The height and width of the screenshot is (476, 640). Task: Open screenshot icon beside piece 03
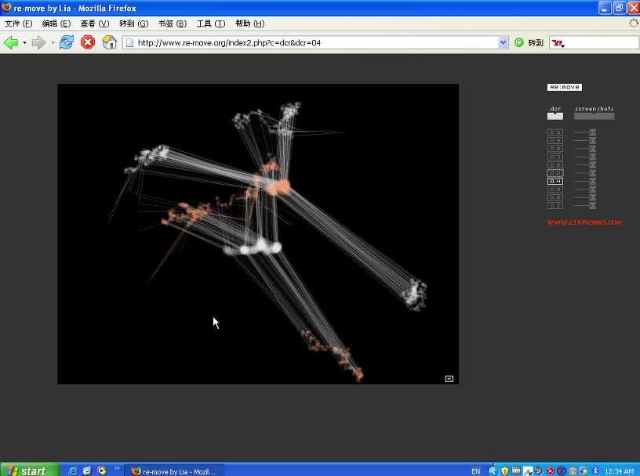tap(593, 189)
